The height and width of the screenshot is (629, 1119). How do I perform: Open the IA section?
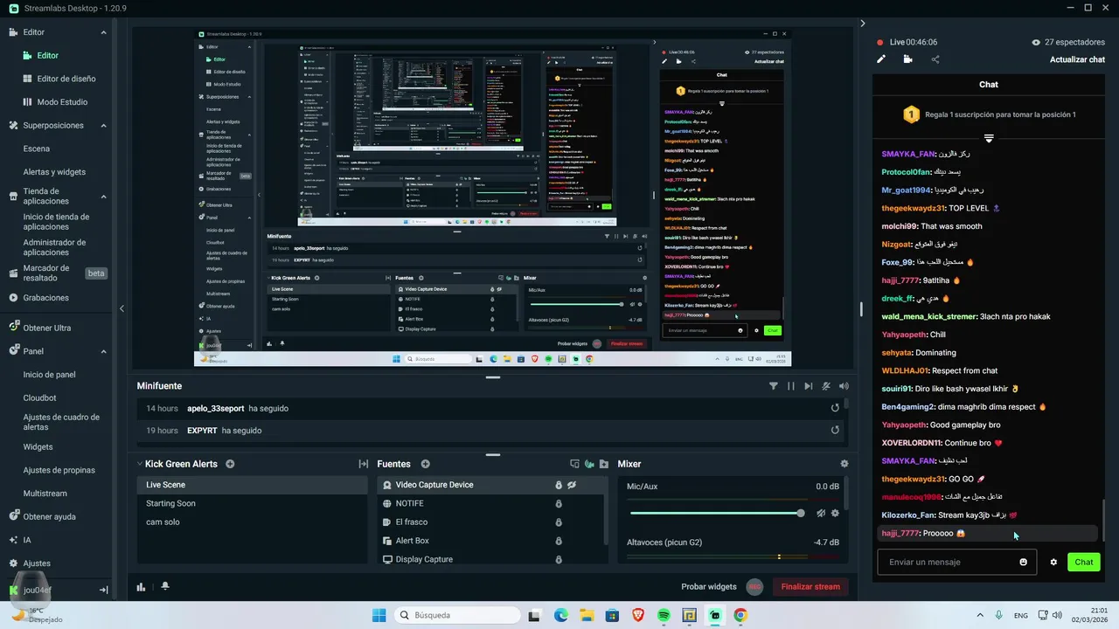point(27,540)
